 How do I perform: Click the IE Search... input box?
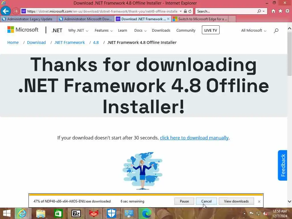226,11
